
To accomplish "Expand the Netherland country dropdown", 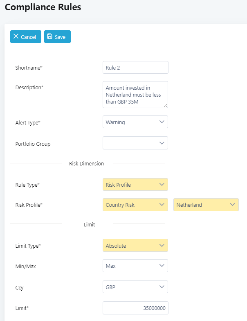I will coord(206,205).
